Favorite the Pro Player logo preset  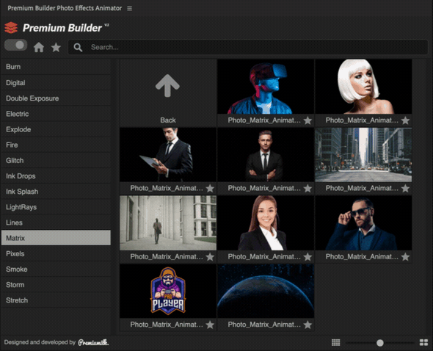click(210, 325)
